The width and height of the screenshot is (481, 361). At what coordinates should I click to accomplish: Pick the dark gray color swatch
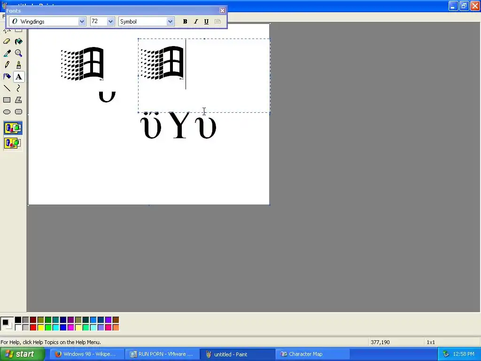pyautogui.click(x=26, y=320)
